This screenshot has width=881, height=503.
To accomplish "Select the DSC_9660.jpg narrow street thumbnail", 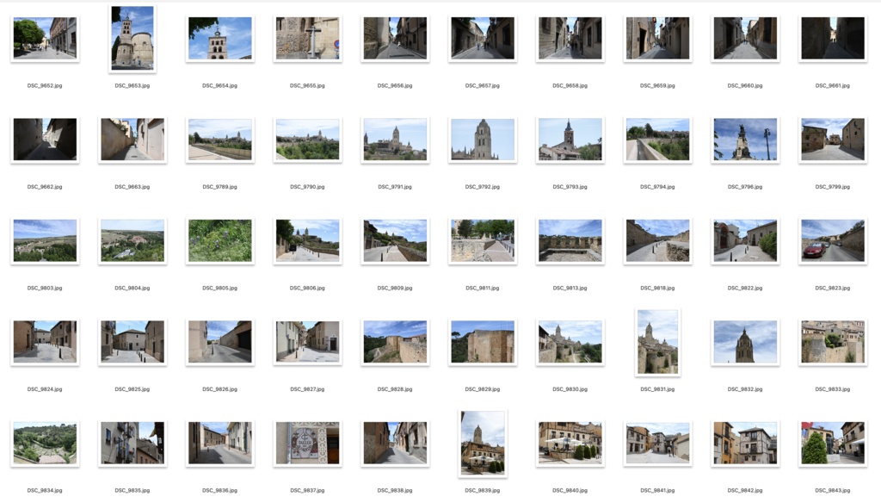I will tap(745, 38).
